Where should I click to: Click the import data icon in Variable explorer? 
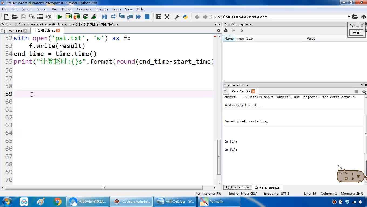[x=226, y=30]
